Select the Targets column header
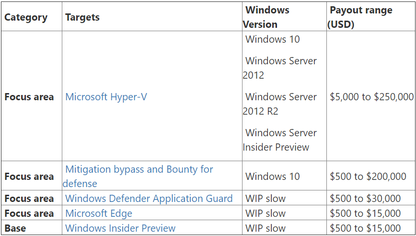The image size is (416, 236). coord(82,17)
